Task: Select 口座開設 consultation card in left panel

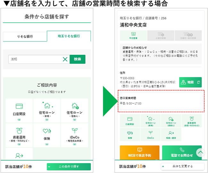Action: 19,111
